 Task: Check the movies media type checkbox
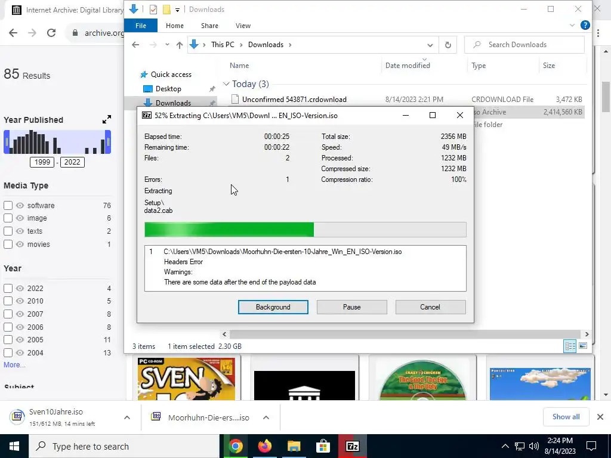[8, 244]
